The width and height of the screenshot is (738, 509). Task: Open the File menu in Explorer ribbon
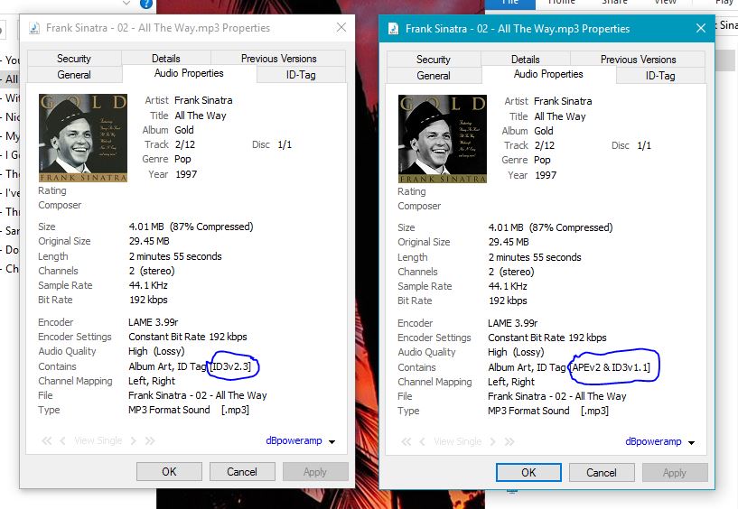click(513, 3)
